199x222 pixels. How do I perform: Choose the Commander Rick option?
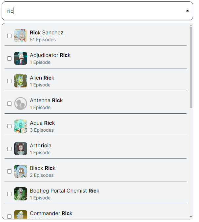tap(51, 213)
